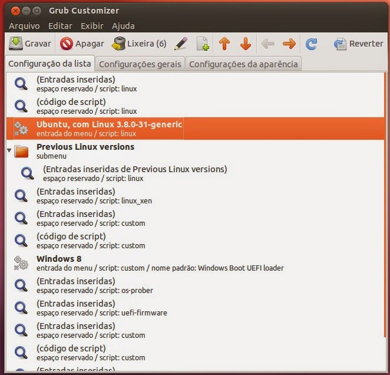Viewport: 390px width, 375px height.
Task: Select Entradas inseridas de Previous Linux versions
Action: tap(195, 173)
